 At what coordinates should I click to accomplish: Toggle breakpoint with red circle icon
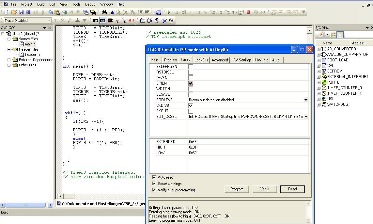pyautogui.click(x=248, y=12)
